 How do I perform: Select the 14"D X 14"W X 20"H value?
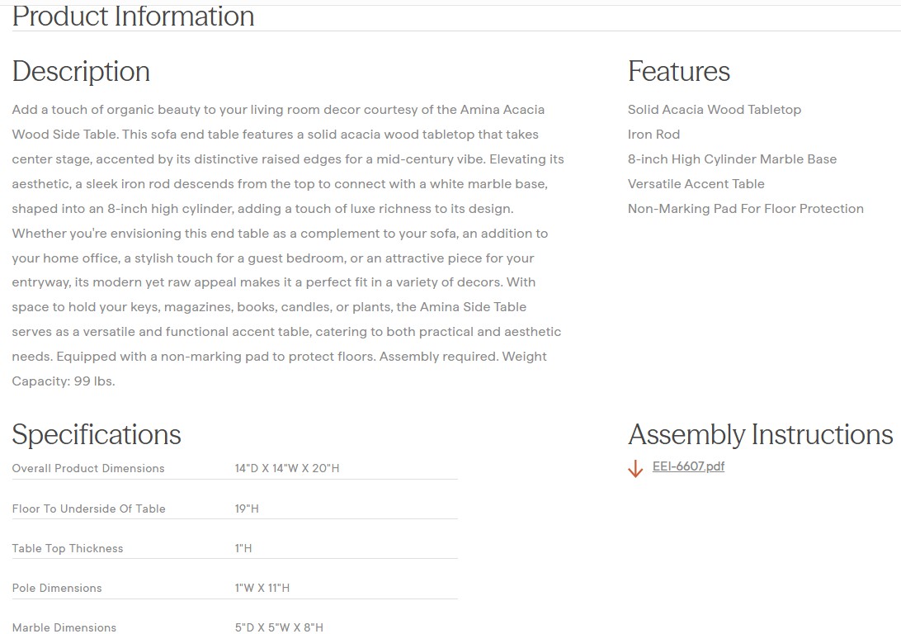tap(287, 468)
